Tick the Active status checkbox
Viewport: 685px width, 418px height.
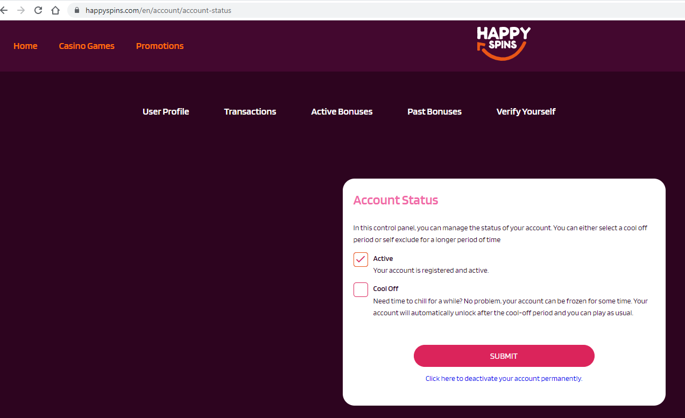(x=361, y=259)
